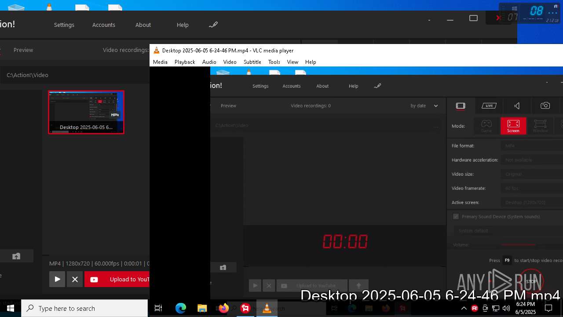This screenshot has height=317, width=563.
Task: Open the VLC View menu
Action: click(292, 62)
